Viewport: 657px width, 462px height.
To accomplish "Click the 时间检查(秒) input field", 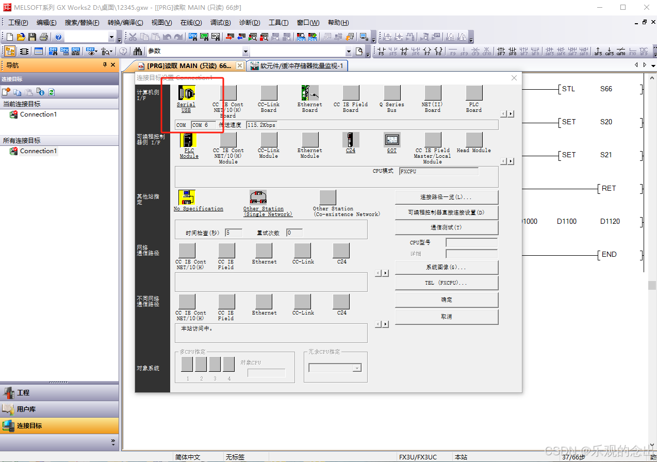I will click(234, 233).
